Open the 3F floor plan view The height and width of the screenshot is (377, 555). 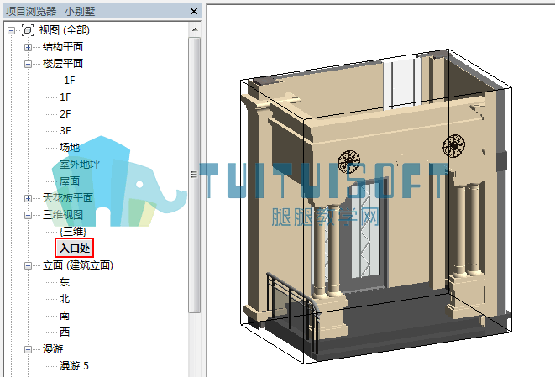pyautogui.click(x=65, y=131)
